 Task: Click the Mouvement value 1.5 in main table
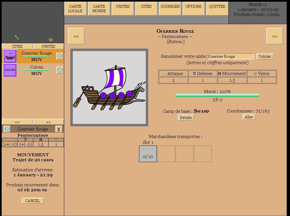point(232,80)
